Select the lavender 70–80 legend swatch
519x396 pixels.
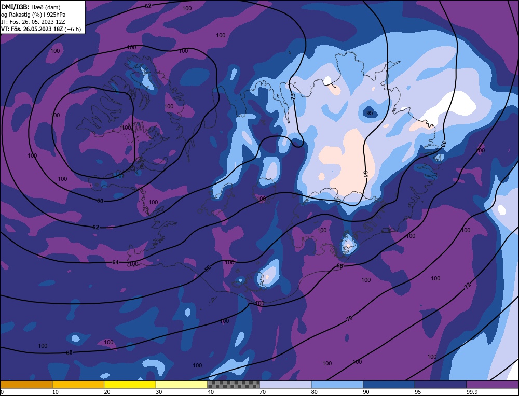click(x=285, y=384)
